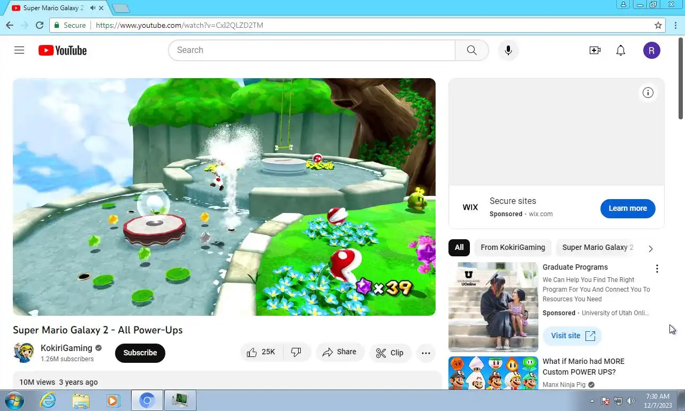
Task: Click the Visit site button
Action: tap(573, 336)
